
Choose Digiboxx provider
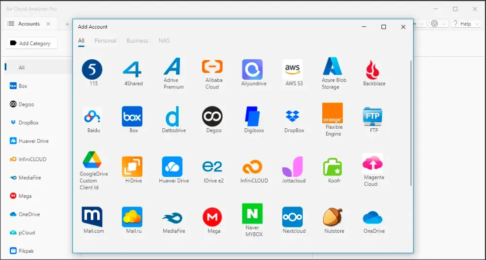(x=252, y=117)
